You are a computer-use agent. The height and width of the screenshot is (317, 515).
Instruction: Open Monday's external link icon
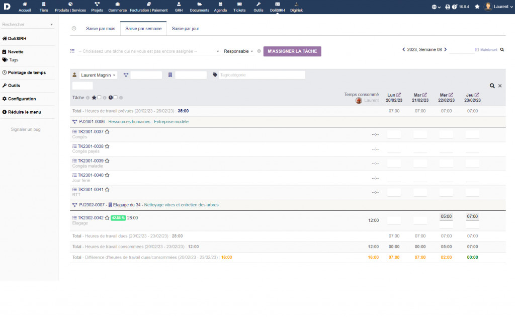(398, 95)
